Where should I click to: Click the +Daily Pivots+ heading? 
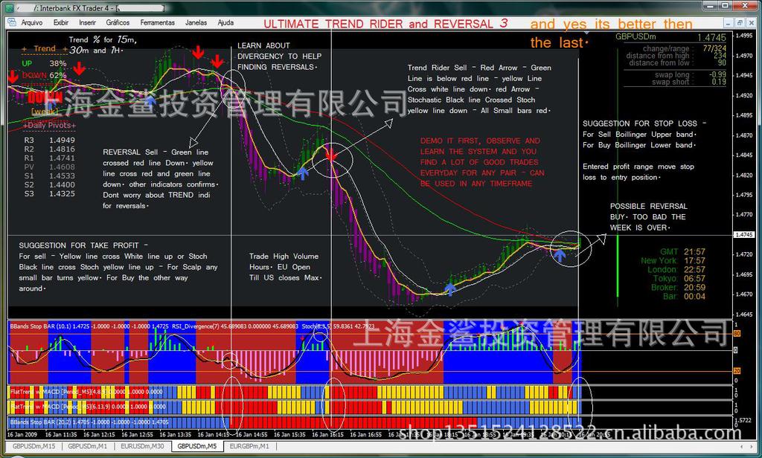click(50, 126)
